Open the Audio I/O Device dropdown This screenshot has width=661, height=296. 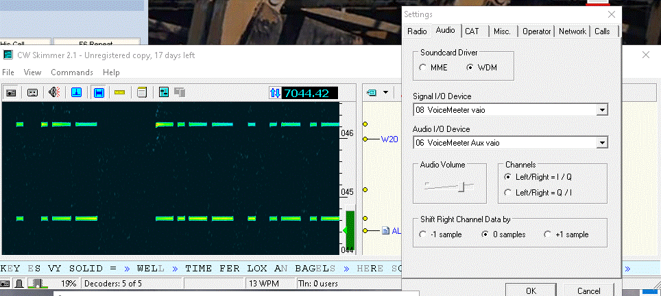coord(603,143)
